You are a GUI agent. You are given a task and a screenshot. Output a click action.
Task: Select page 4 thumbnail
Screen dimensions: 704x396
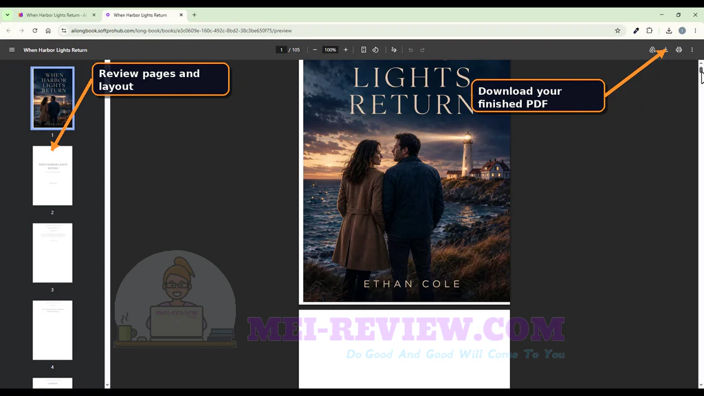(x=52, y=330)
